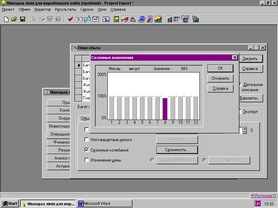Viewport: 278px width, 208px height.
Task: Close the Сезонные изменения dialog with X
Action: tap(235, 58)
